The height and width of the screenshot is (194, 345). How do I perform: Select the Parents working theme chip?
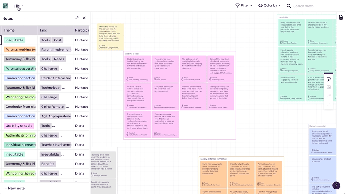(x=19, y=50)
